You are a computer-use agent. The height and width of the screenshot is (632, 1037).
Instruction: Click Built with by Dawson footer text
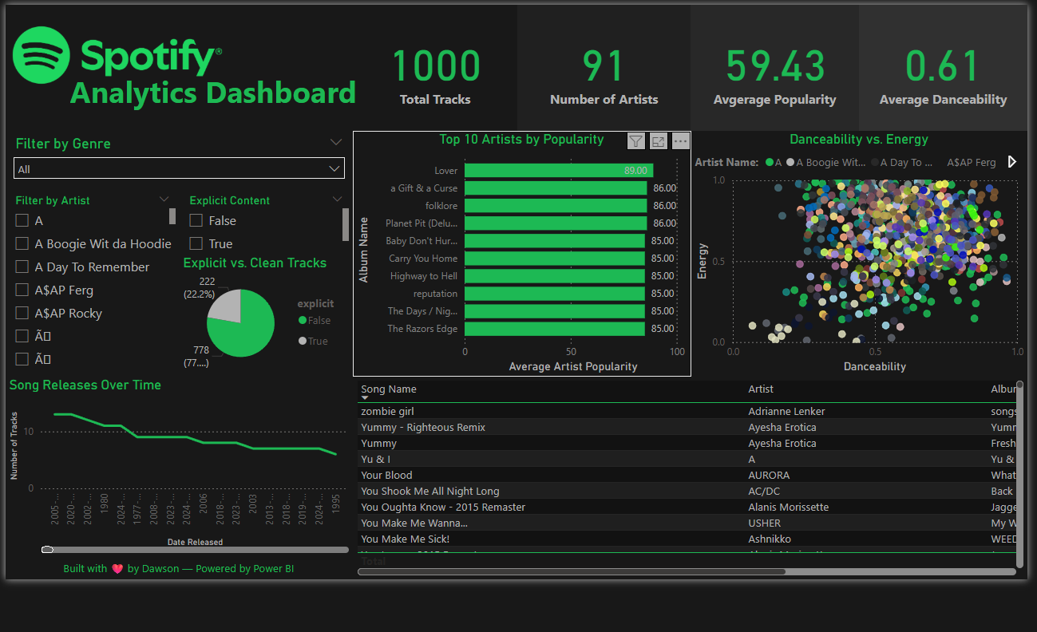179,569
